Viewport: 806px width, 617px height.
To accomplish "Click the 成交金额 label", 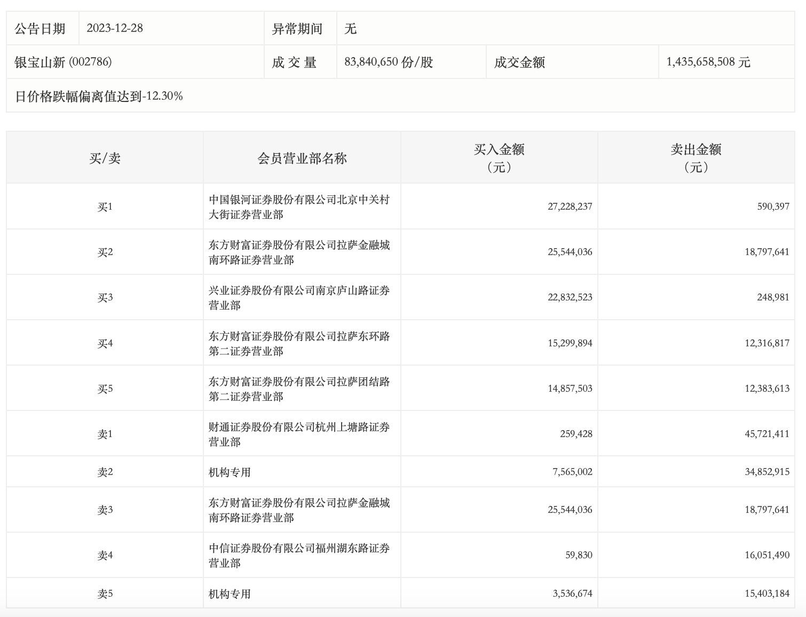I will pos(519,62).
